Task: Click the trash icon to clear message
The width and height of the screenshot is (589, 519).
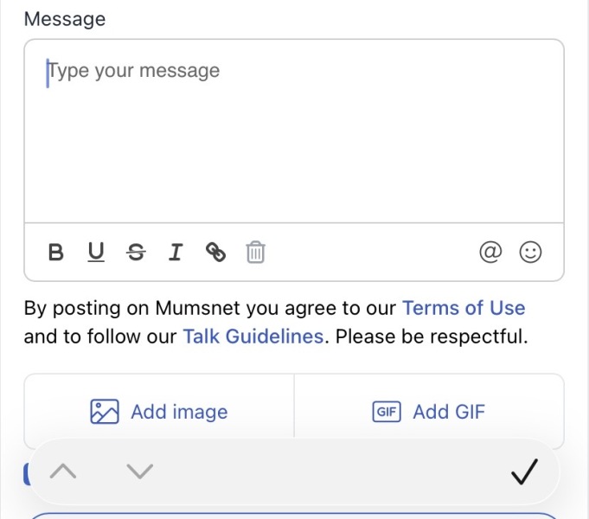Action: tap(255, 253)
